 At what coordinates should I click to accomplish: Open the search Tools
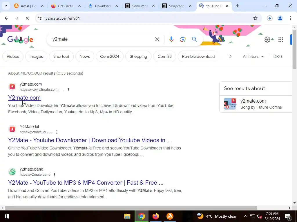[277, 56]
